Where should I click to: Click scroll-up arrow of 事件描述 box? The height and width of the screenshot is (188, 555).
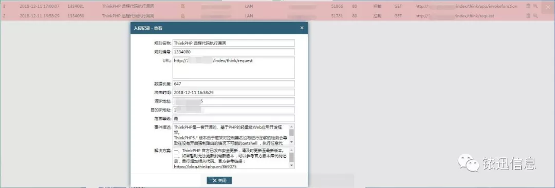292,126
